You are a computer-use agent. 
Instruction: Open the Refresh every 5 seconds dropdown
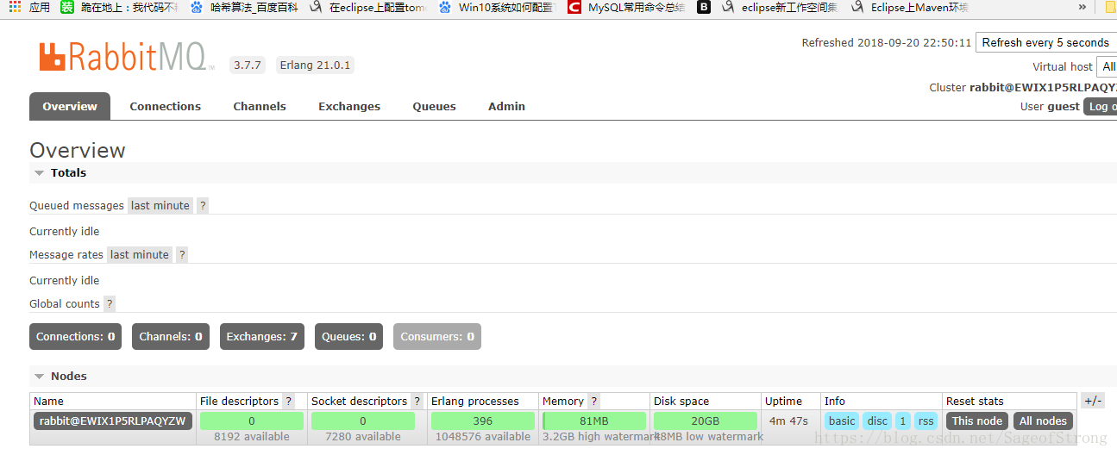[1046, 42]
